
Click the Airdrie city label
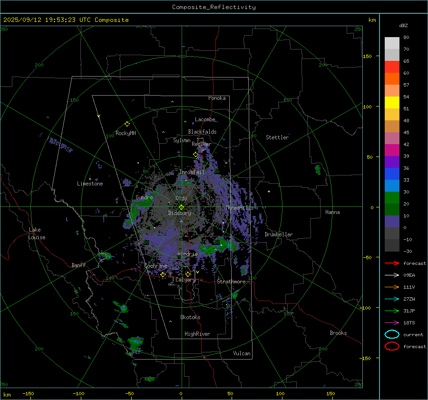(187, 254)
